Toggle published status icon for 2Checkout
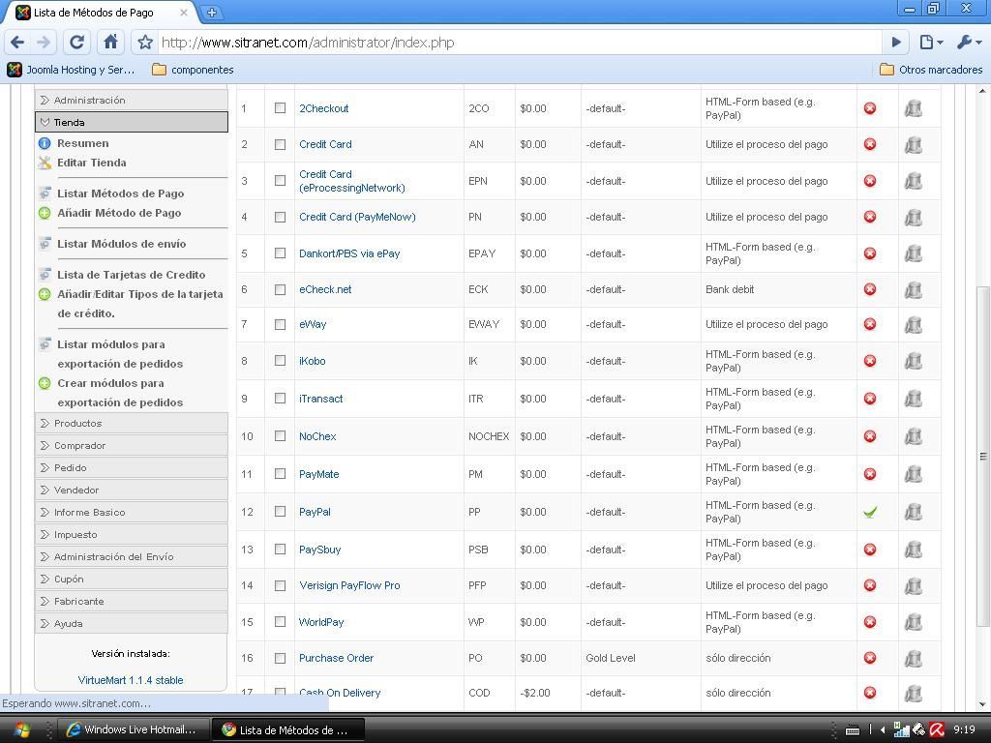Screen dimensions: 991x743 pyautogui.click(x=870, y=108)
